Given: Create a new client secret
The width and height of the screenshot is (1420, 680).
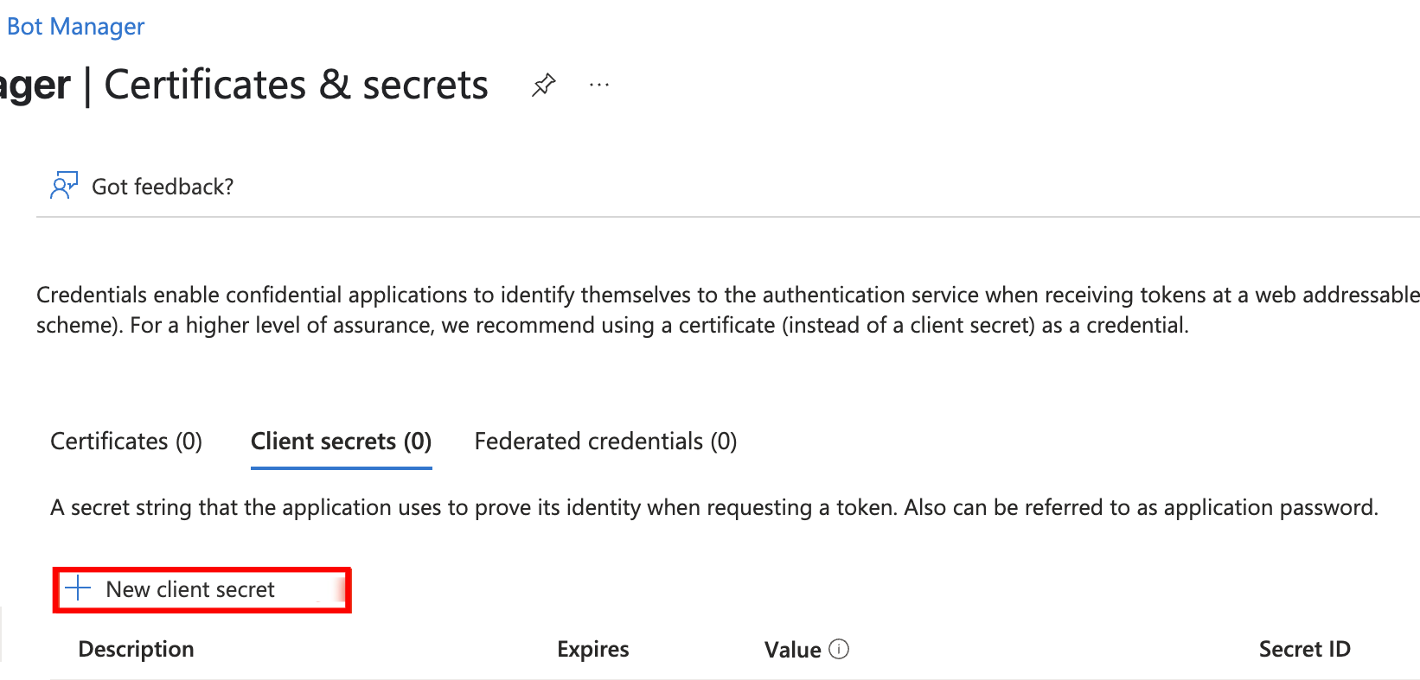Looking at the screenshot, I should (x=189, y=588).
